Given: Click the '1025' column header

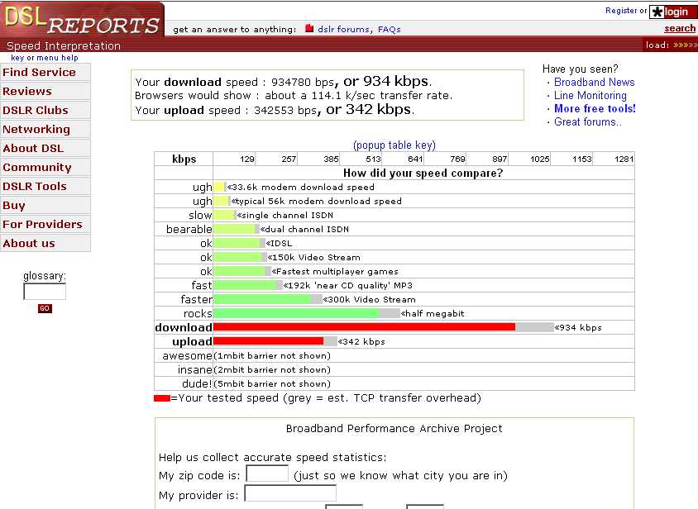Looking at the screenshot, I should tap(539, 159).
